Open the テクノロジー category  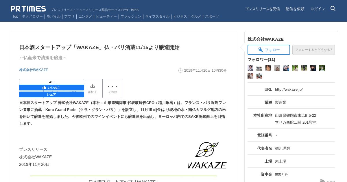click(32, 16)
